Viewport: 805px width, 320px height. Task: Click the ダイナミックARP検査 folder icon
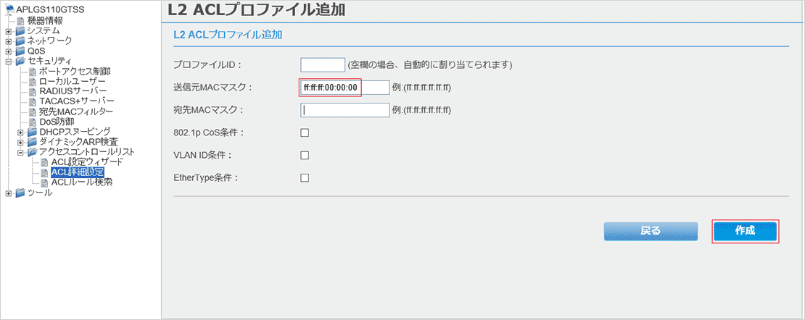[33, 142]
